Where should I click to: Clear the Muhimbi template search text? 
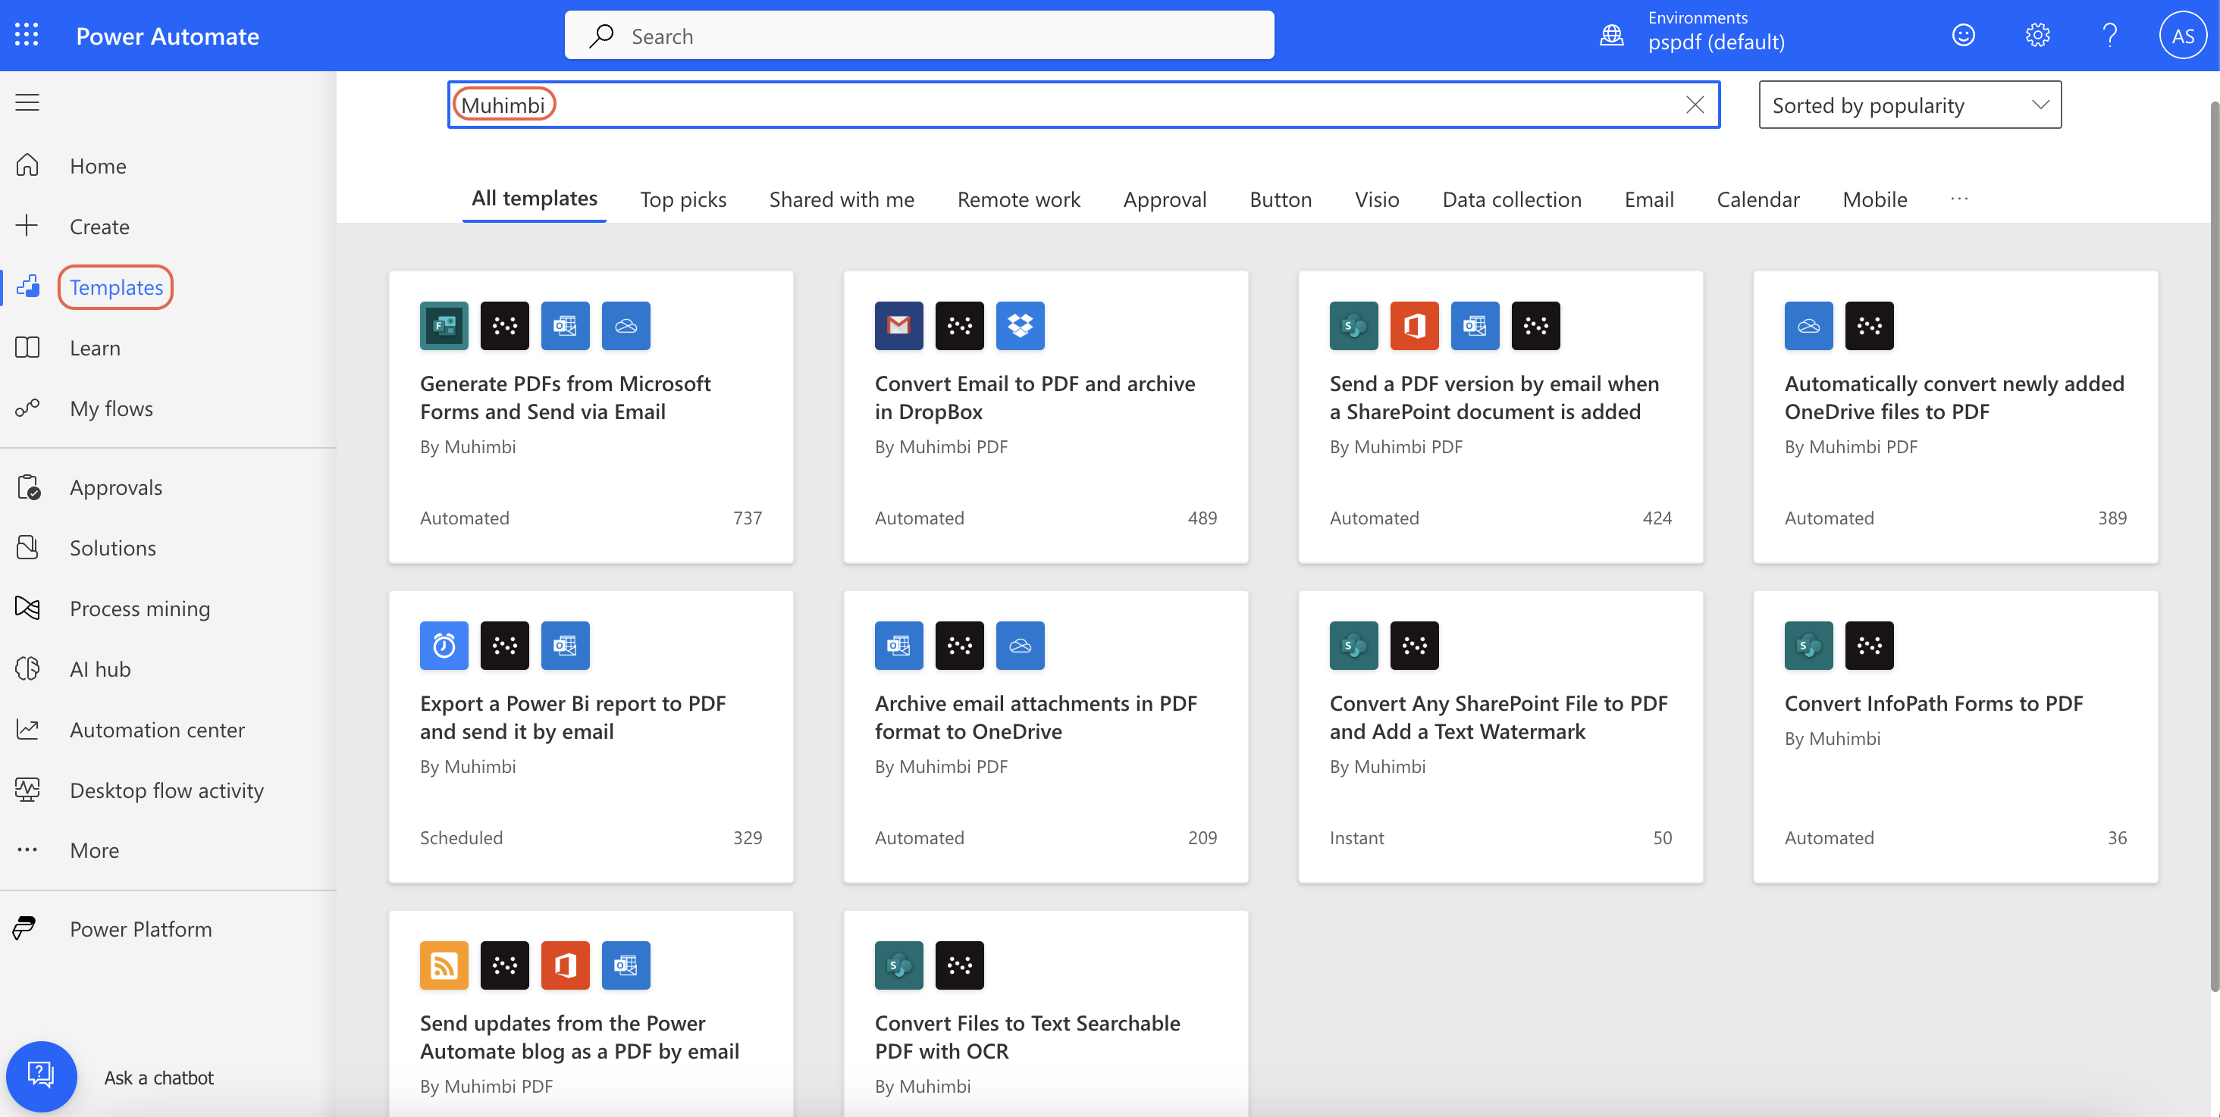(1695, 105)
